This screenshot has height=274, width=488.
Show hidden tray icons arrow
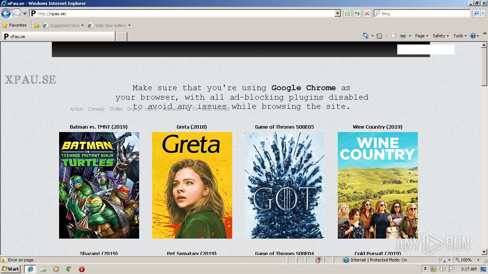point(425,269)
